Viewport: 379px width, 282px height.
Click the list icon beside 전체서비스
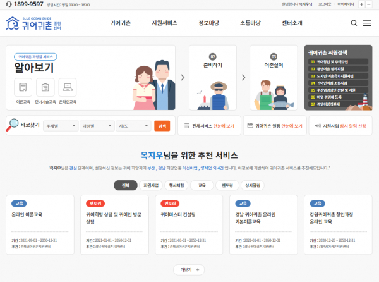(x=187, y=126)
